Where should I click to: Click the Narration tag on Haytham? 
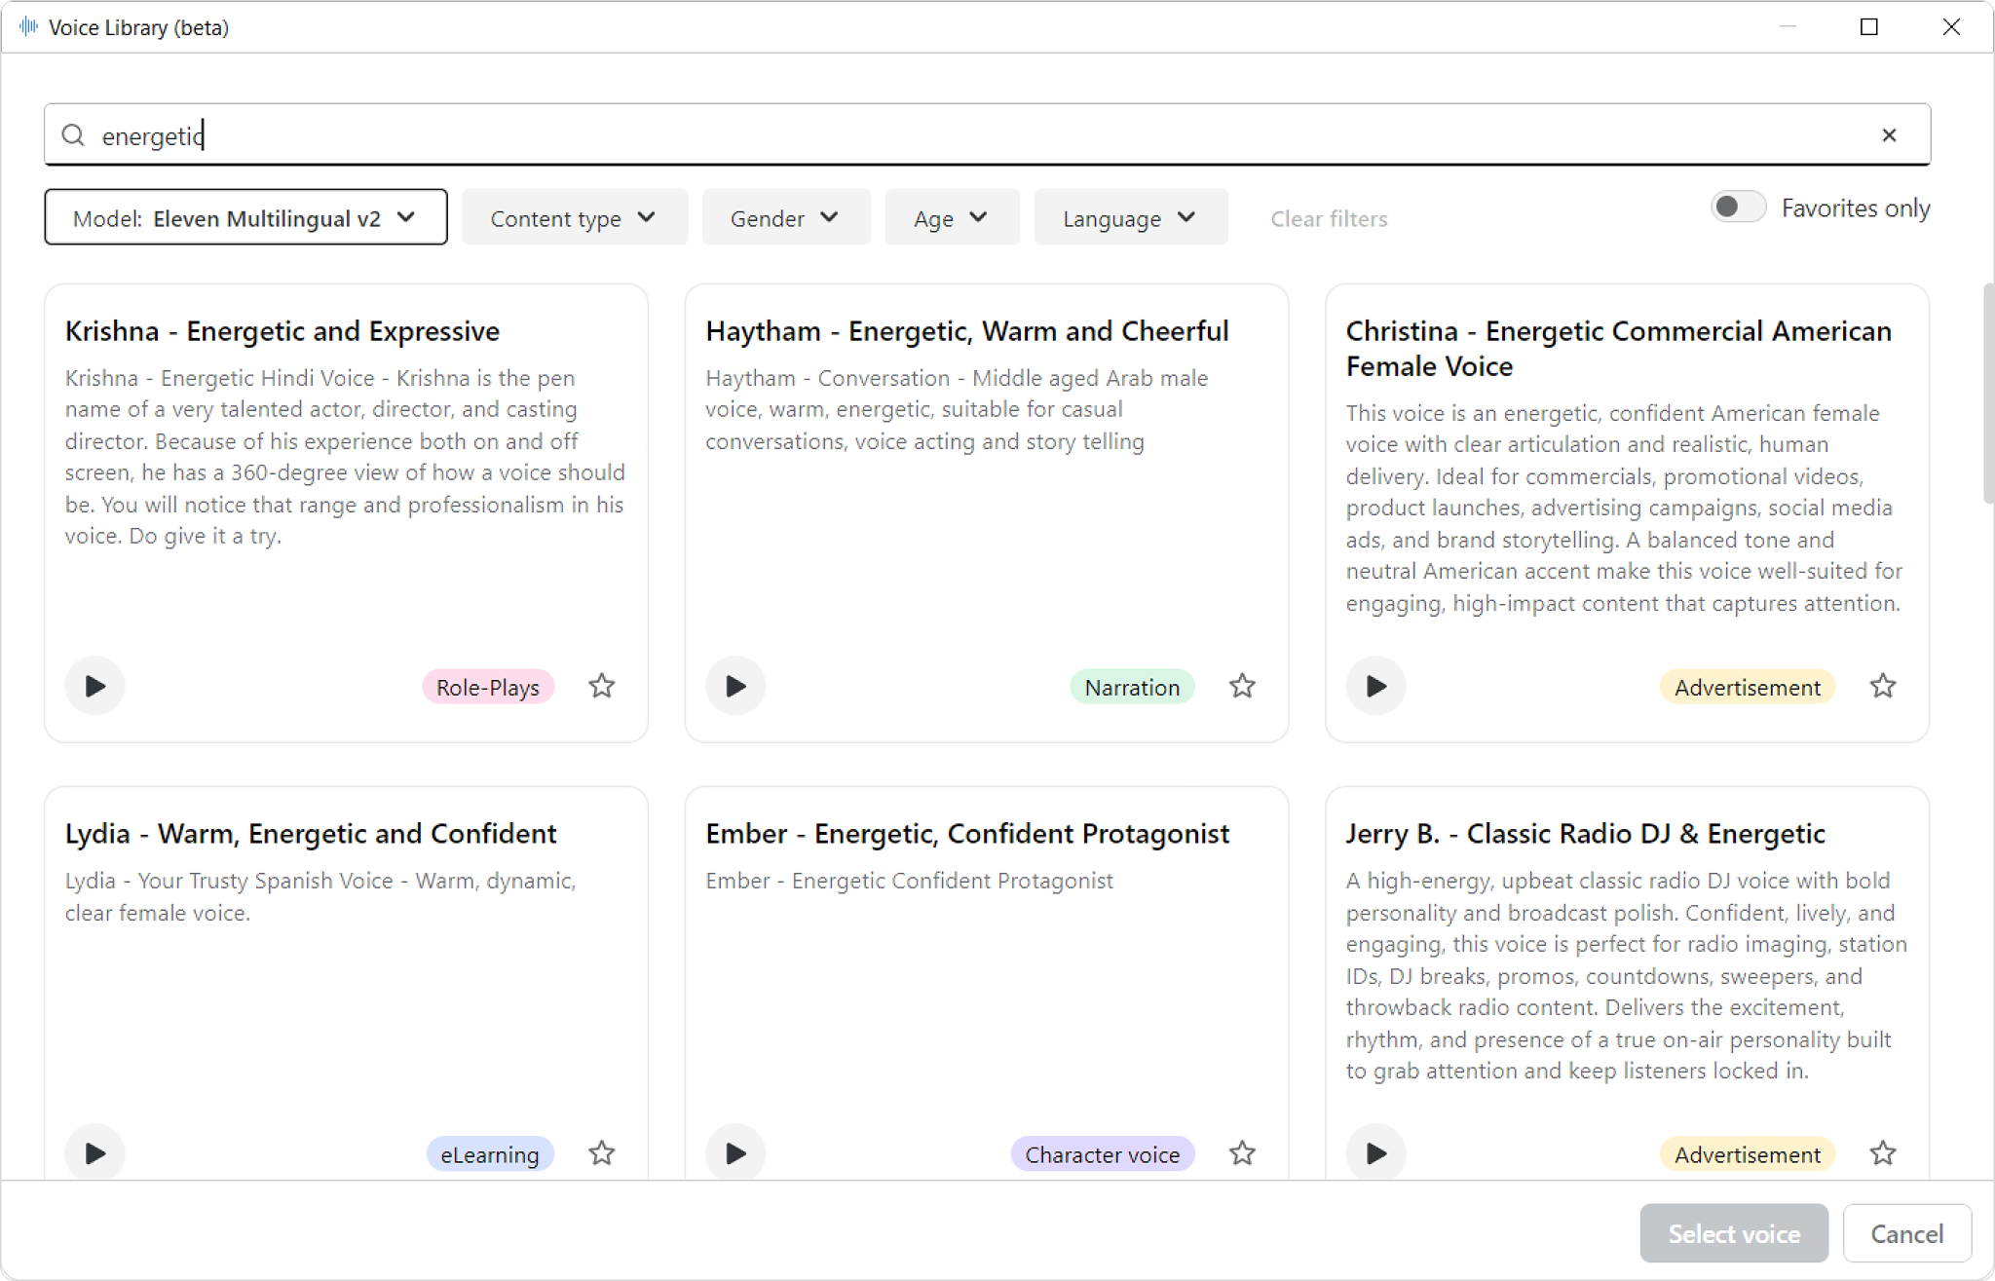(1132, 687)
